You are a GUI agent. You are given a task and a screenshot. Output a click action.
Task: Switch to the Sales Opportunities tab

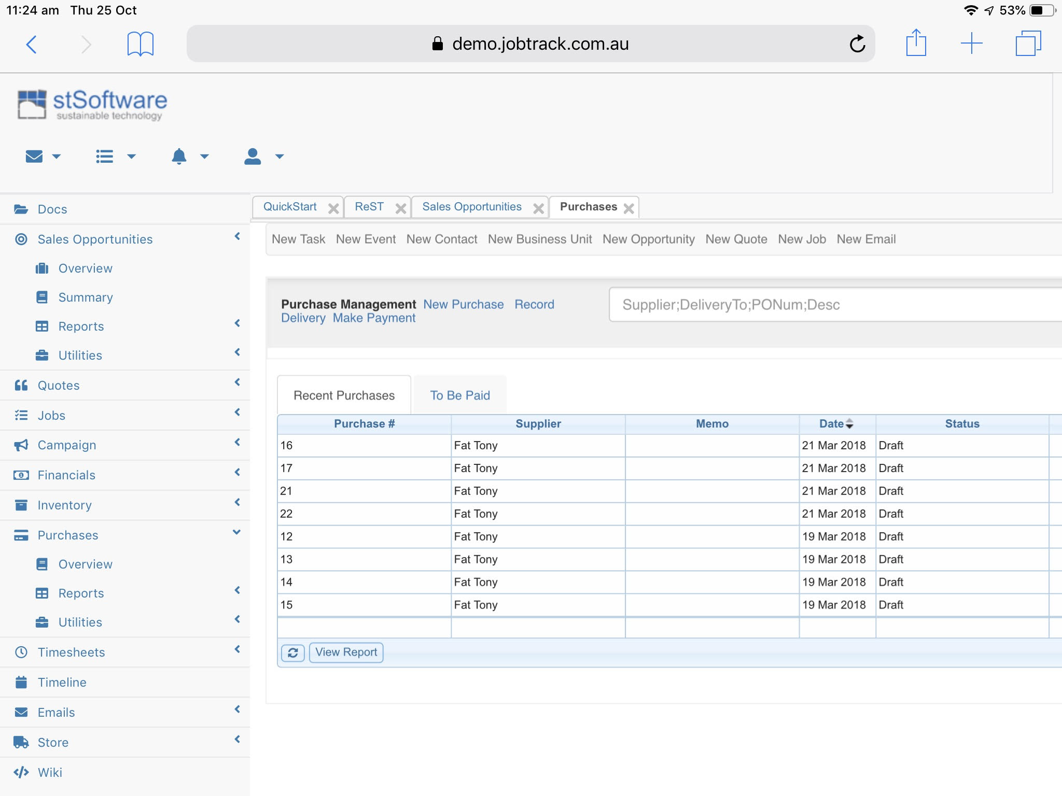coord(472,207)
